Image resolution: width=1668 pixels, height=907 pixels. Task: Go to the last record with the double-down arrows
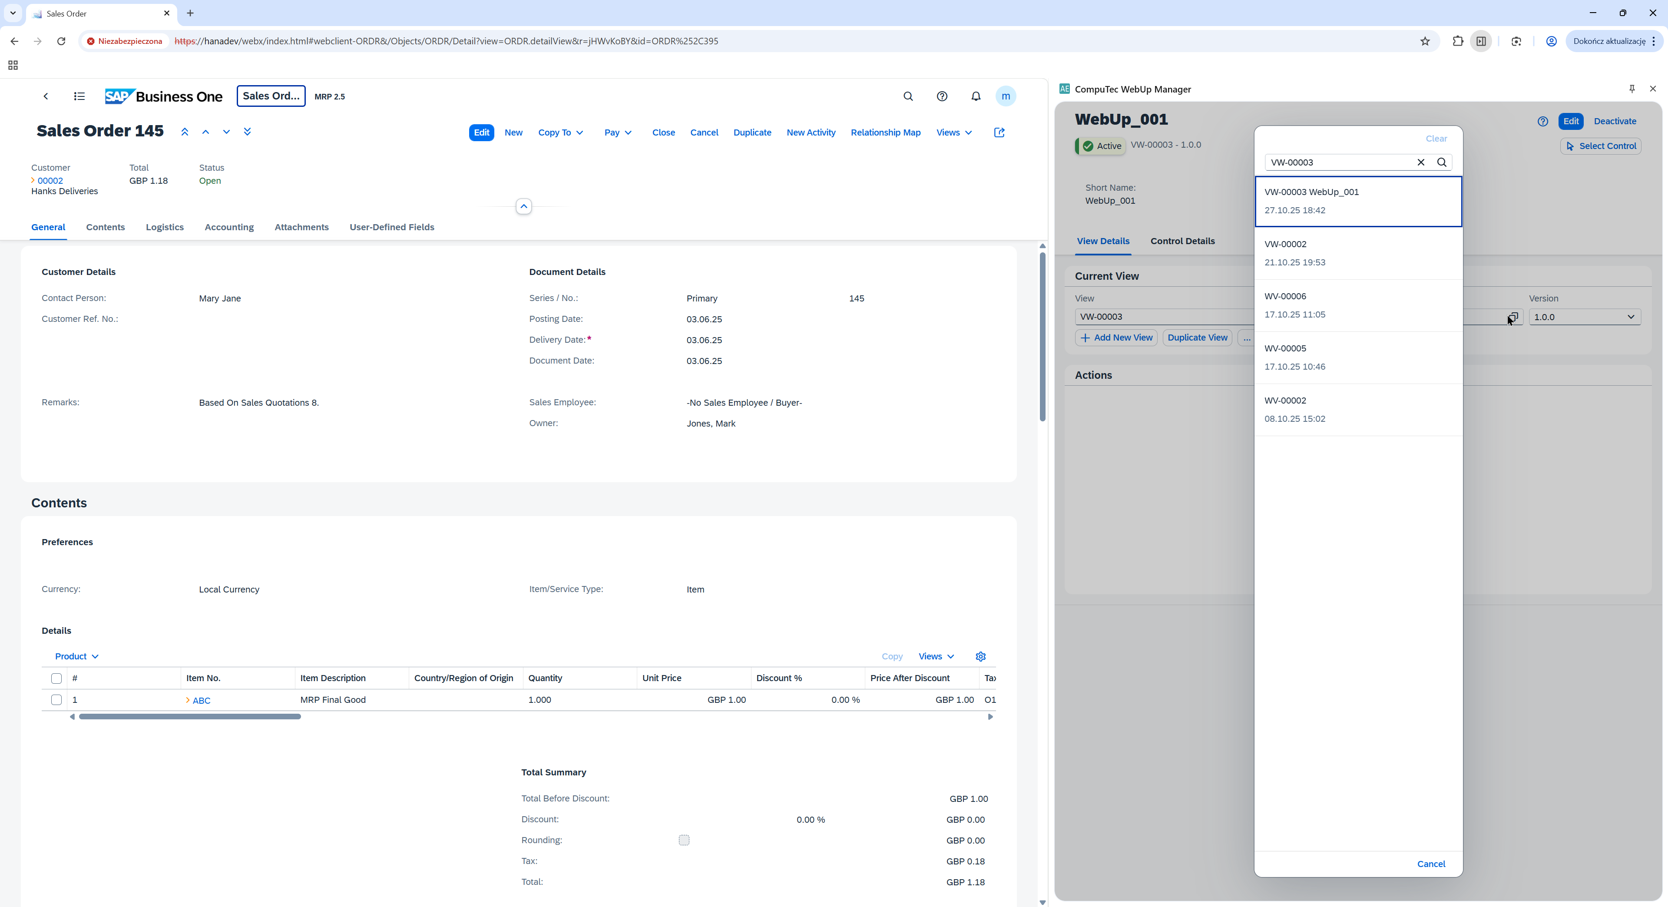(x=247, y=132)
